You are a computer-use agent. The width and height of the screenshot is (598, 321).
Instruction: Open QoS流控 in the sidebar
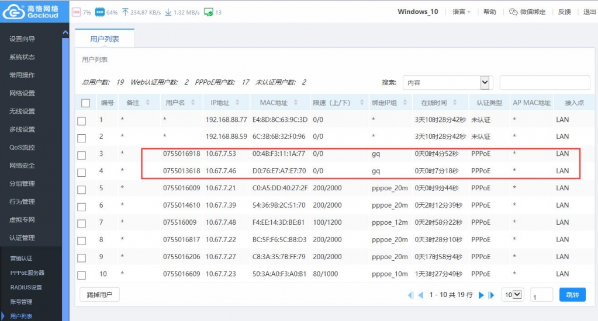coord(22,147)
